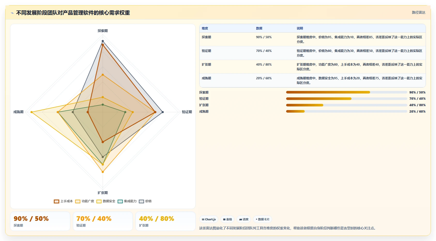Click the 维度 column header
Viewport: 436px width, 241px height.
tap(205, 28)
